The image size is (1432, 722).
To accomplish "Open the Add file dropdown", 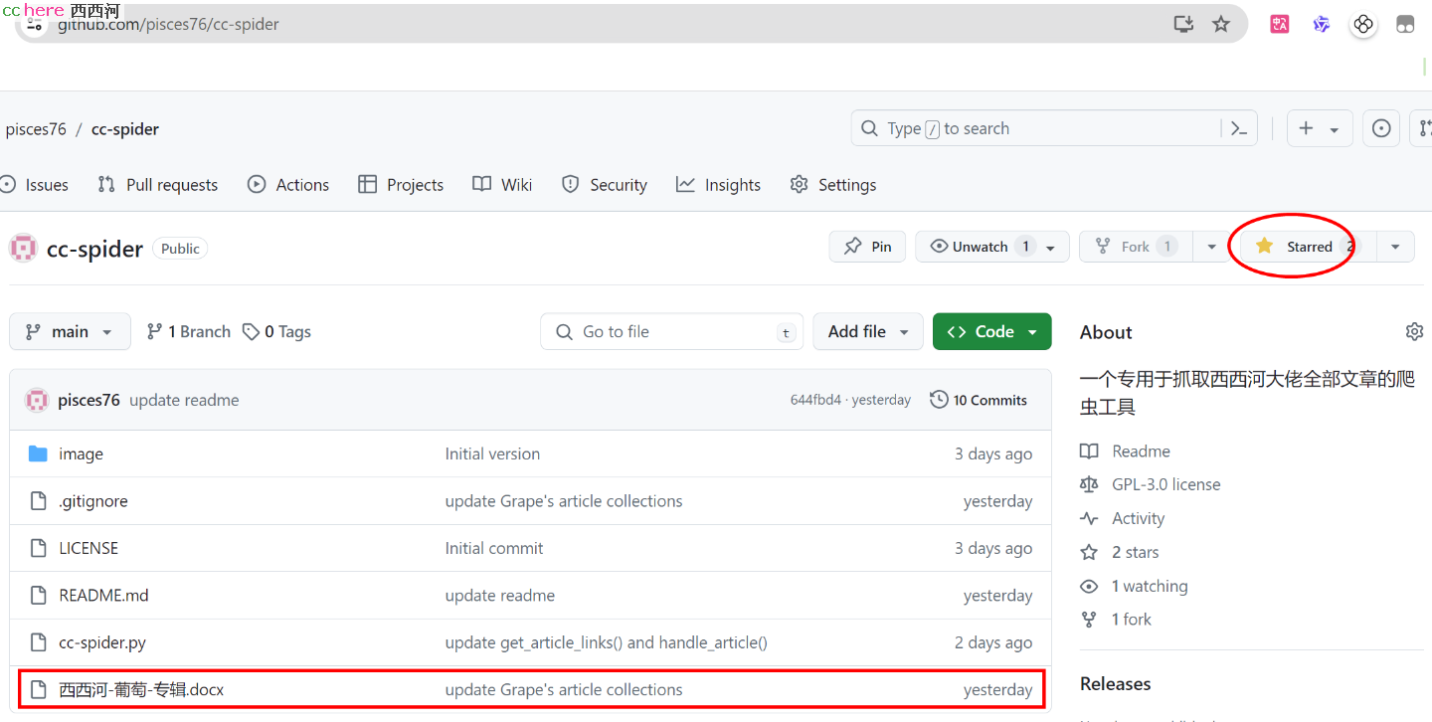I will [868, 331].
